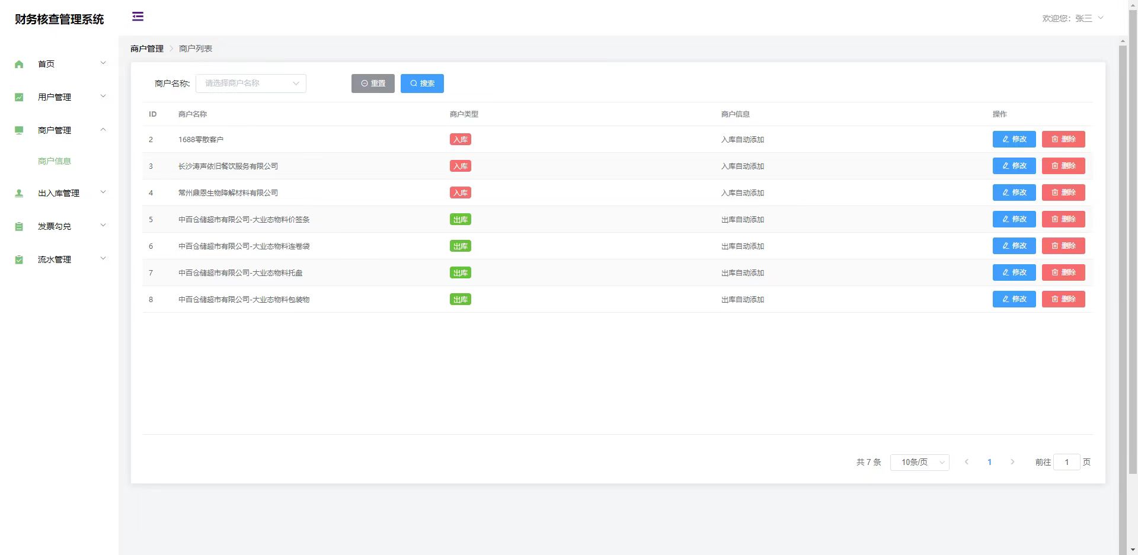Click the 出入库管理 person icon
Viewport: 1138px width, 555px height.
point(19,193)
